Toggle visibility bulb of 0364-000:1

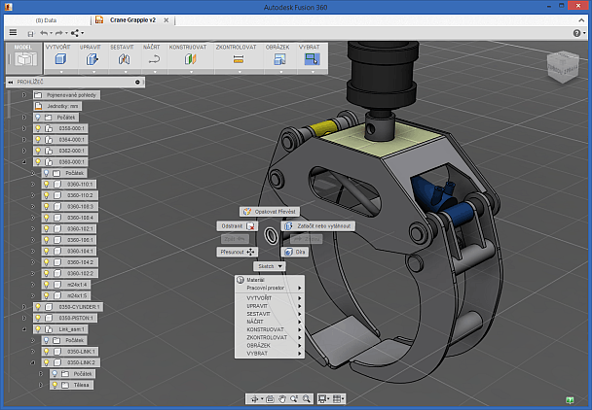click(38, 140)
